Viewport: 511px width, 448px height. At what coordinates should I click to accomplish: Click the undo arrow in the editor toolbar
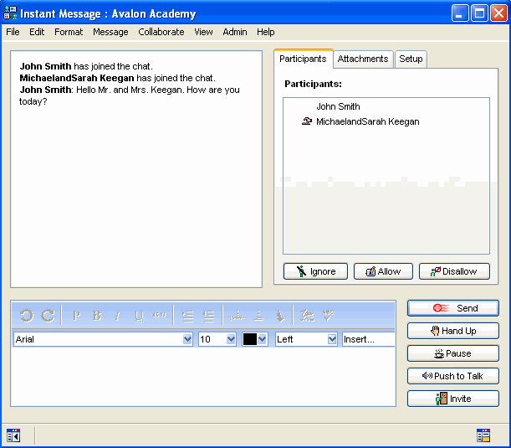click(x=26, y=316)
